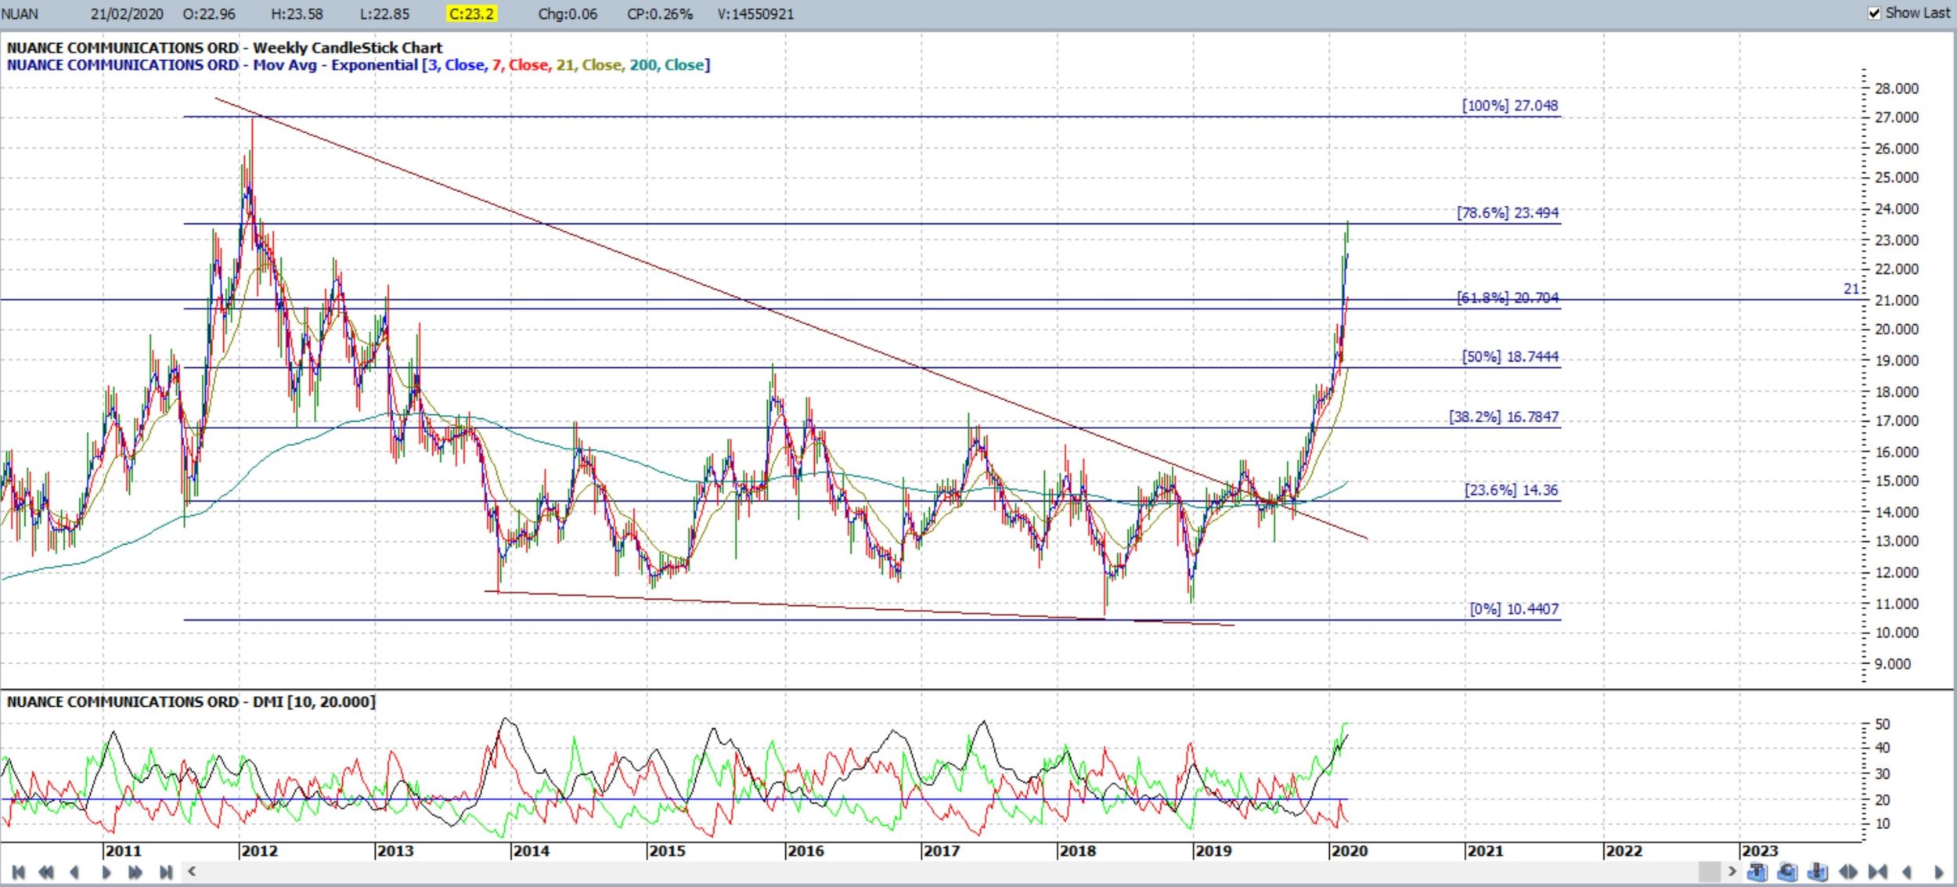Click the date 21/02/2020 in header
The width and height of the screenshot is (1957, 887).
(x=127, y=14)
